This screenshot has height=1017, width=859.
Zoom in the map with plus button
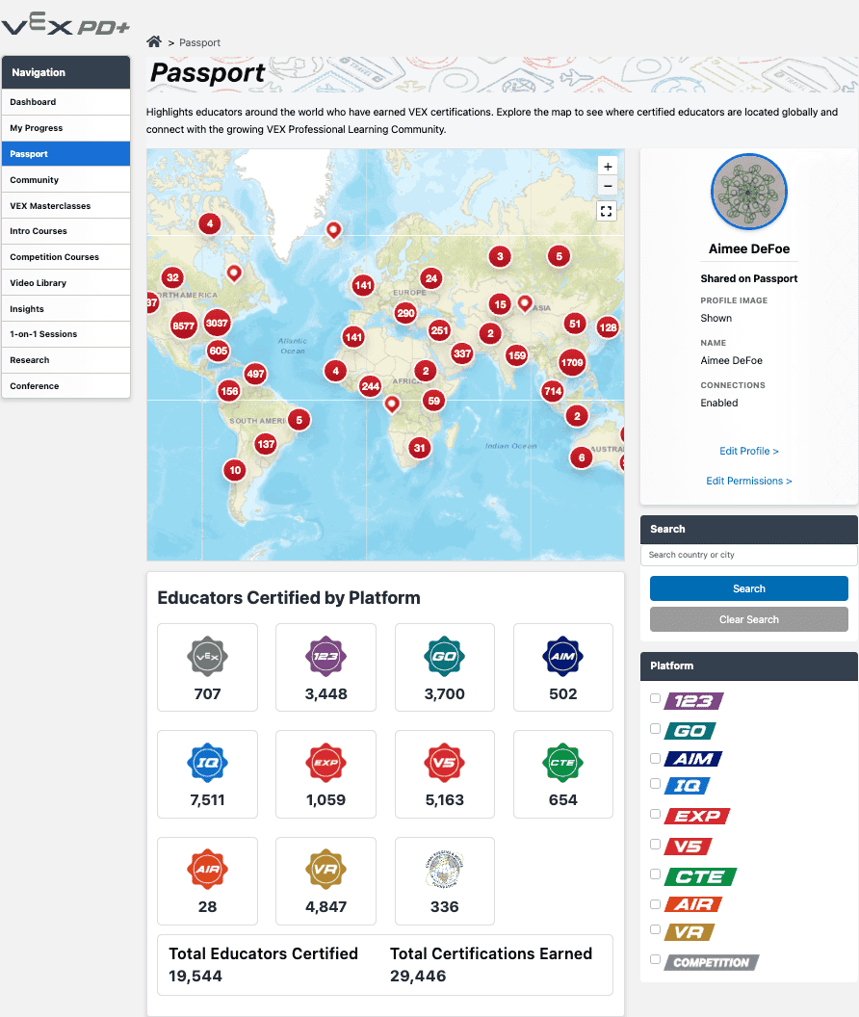(x=608, y=167)
